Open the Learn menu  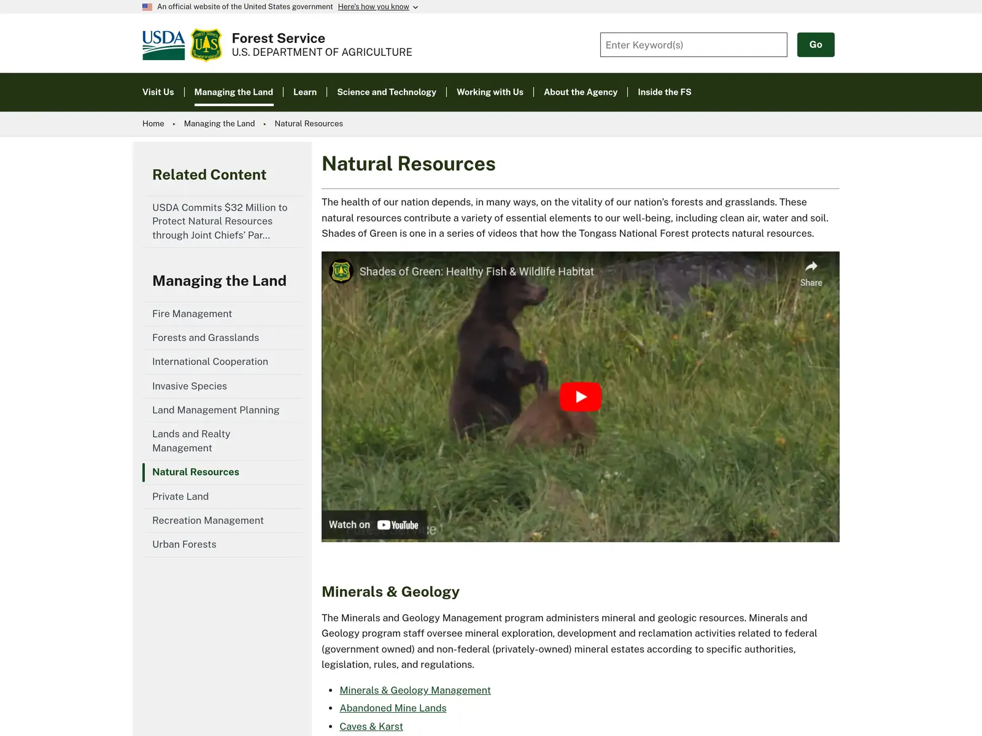(x=305, y=92)
